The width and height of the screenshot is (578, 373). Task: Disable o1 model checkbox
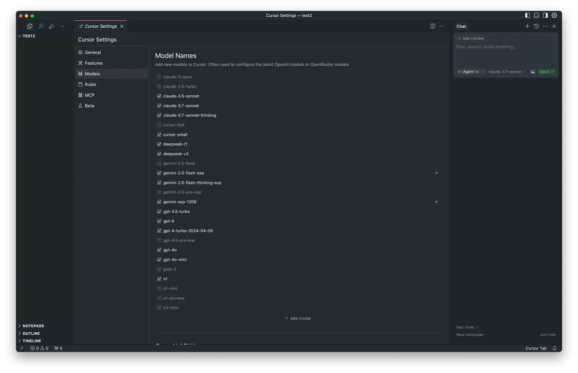pos(159,279)
